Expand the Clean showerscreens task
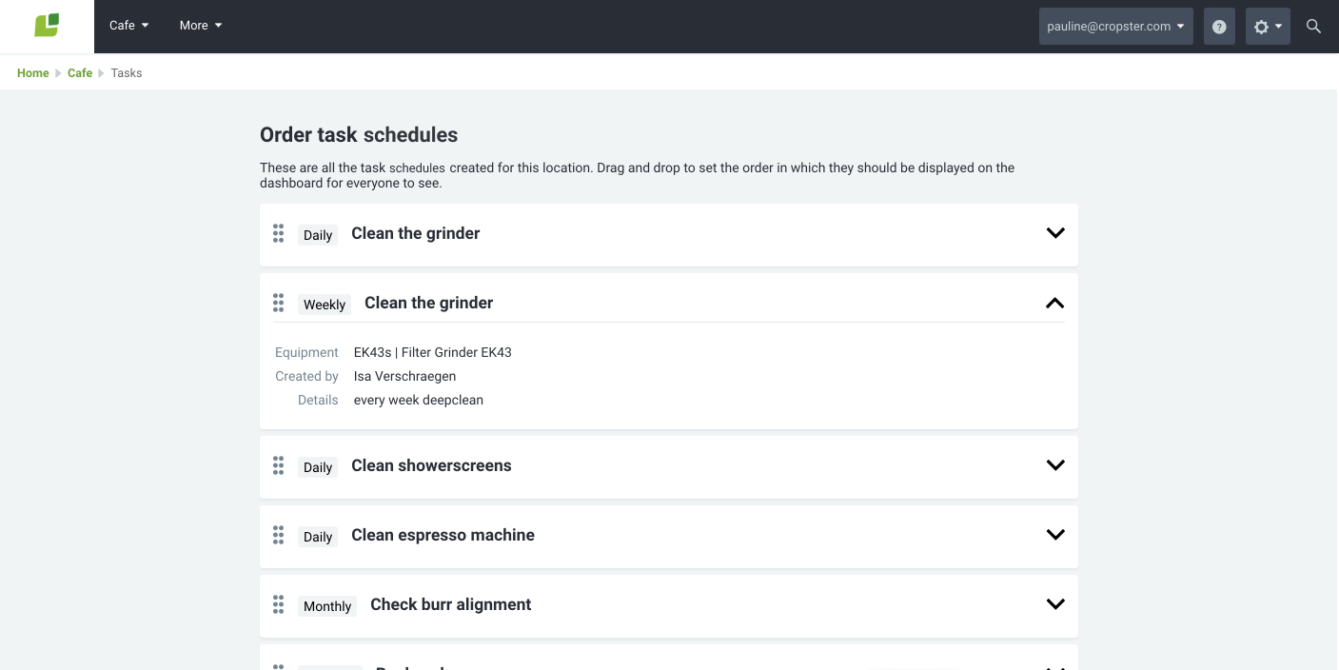 coord(1054,465)
